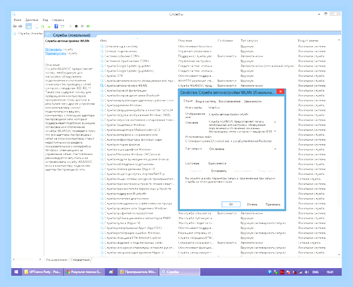Open the Файл menu
The width and height of the screenshot is (353, 287).
(17, 20)
